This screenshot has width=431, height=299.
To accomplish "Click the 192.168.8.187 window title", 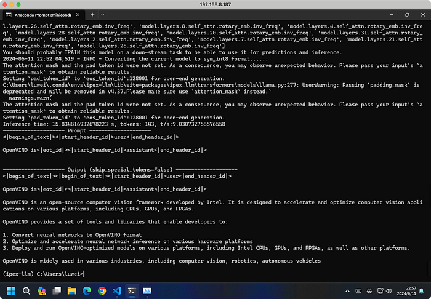I will coord(216,4).
